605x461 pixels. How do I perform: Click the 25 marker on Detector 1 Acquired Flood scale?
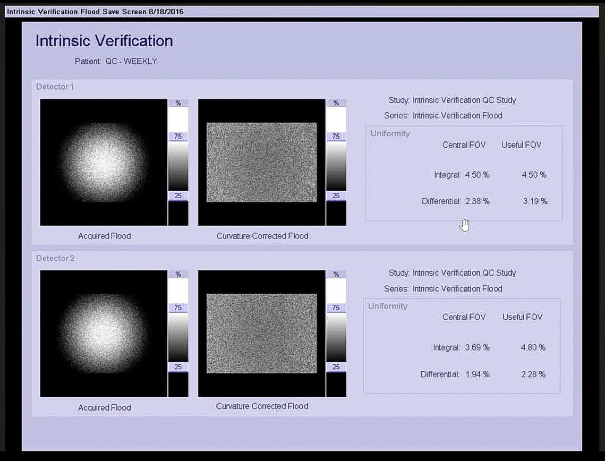coord(178,196)
